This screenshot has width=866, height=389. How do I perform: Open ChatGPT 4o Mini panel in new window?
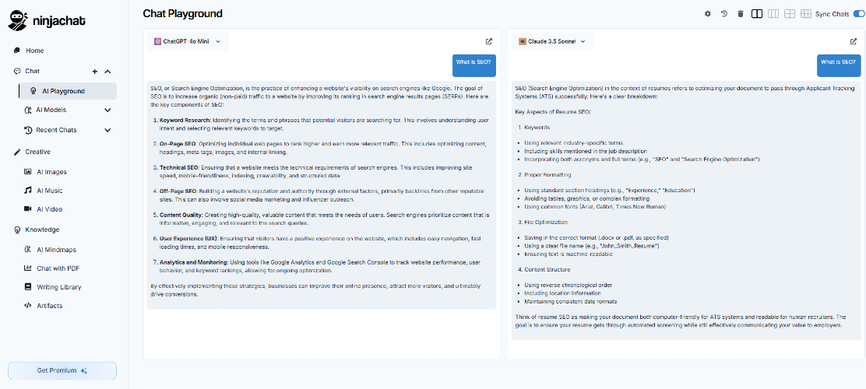tap(489, 41)
